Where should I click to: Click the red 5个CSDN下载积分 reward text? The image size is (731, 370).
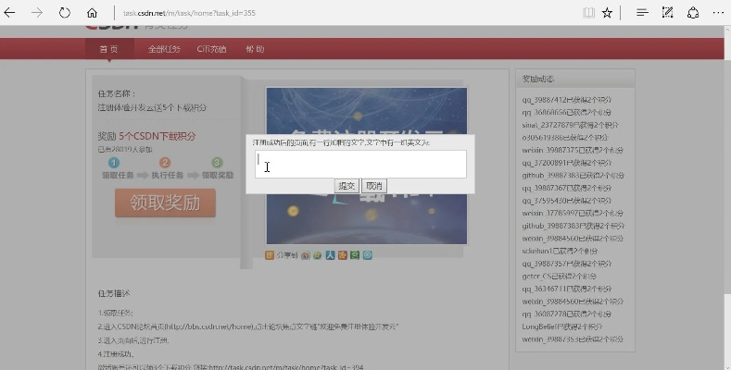(158, 136)
